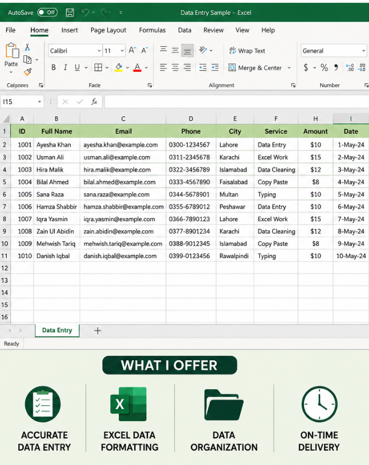Image resolution: width=369 pixels, height=465 pixels.
Task: Apply Comma Style format
Action: tap(336, 68)
